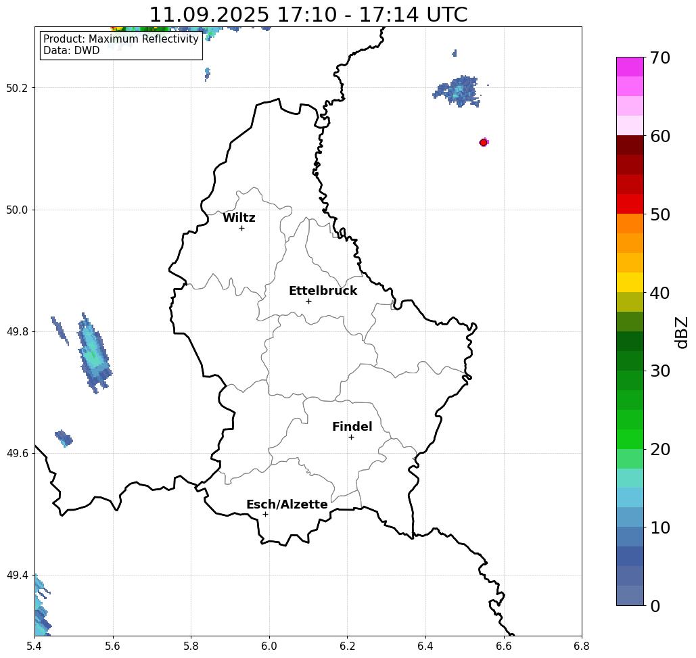The height and width of the screenshot is (658, 696).
Task: Click the longitude tick label 6.2
Action: (347, 646)
